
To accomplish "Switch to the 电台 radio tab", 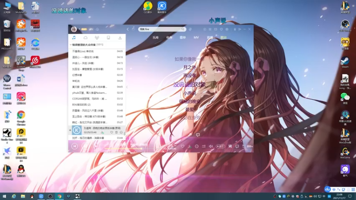I will [x=169, y=38].
